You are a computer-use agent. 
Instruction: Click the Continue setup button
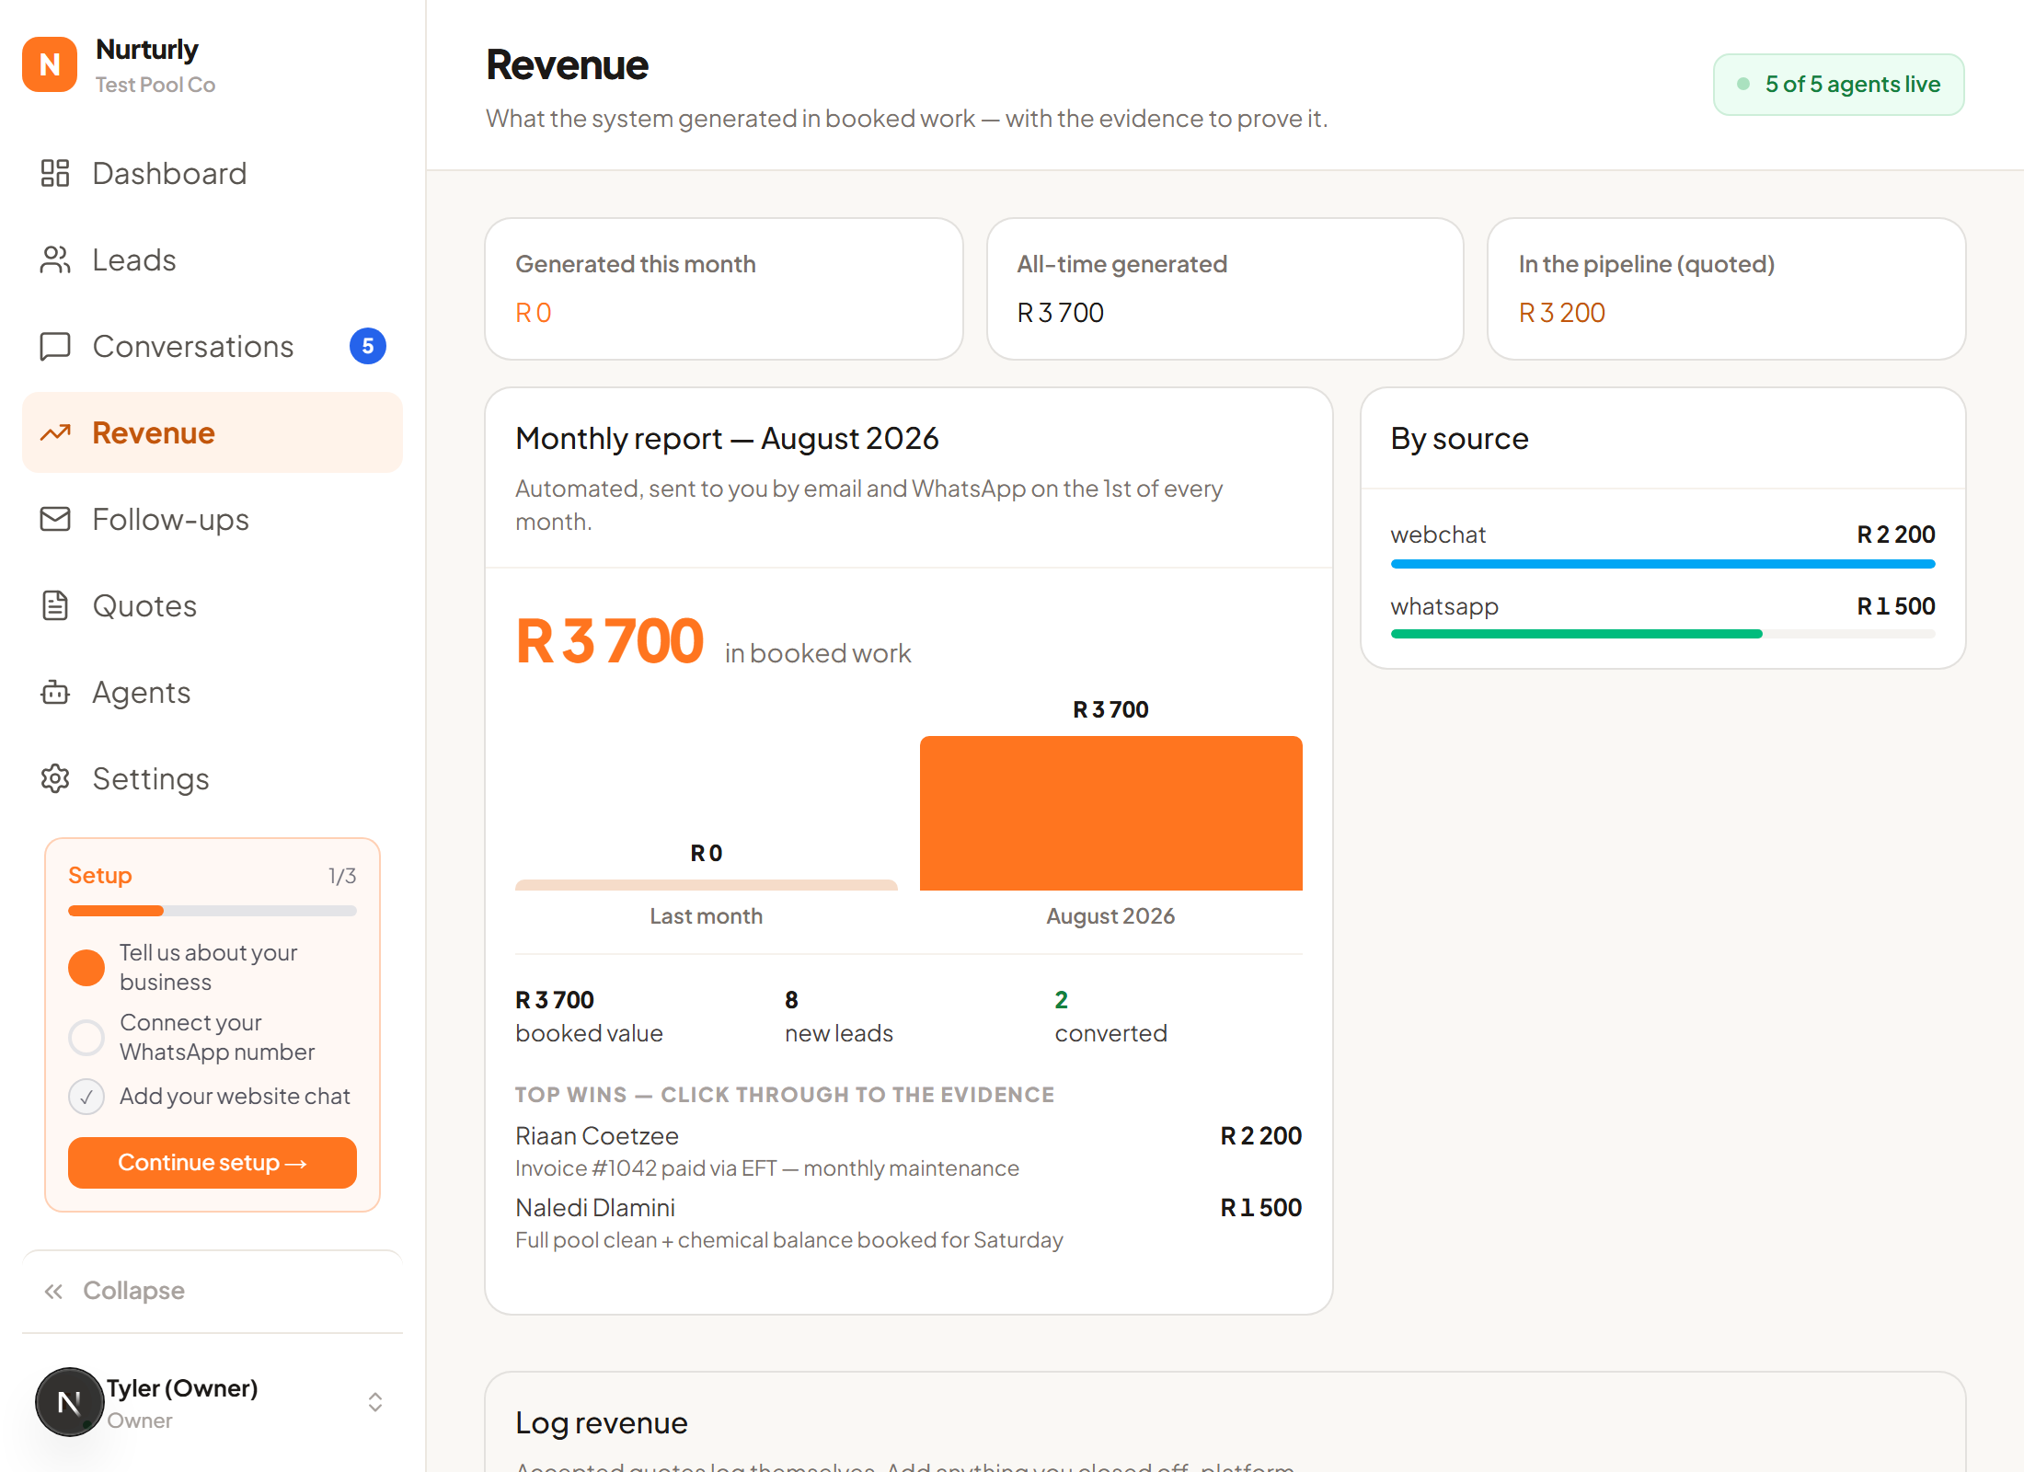coord(213,1163)
